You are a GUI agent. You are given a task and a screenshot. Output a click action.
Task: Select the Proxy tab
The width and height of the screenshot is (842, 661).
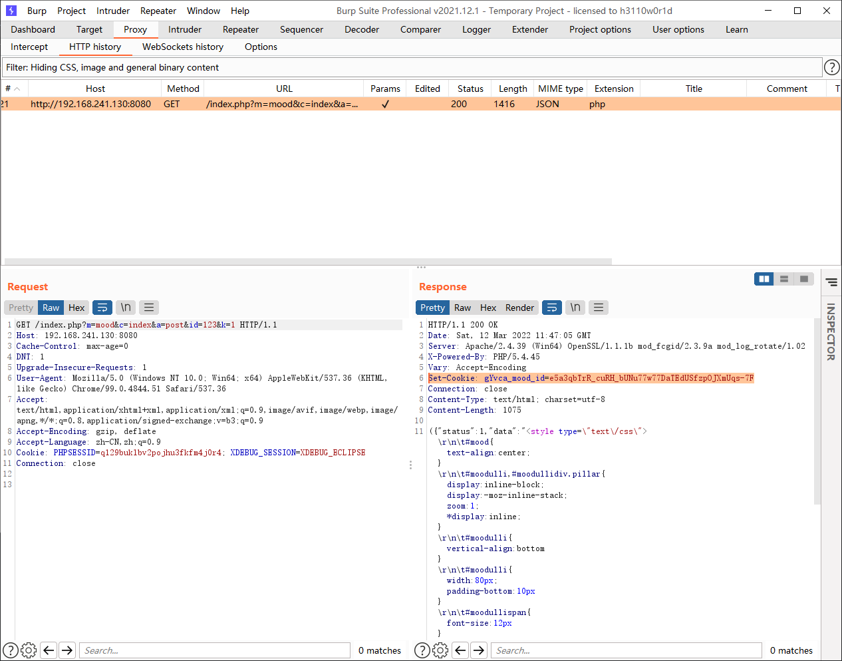tap(135, 29)
